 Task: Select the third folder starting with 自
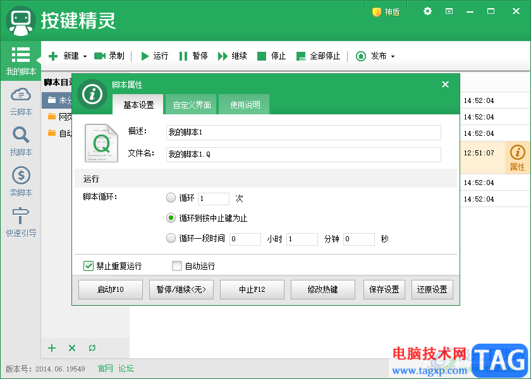(57, 133)
